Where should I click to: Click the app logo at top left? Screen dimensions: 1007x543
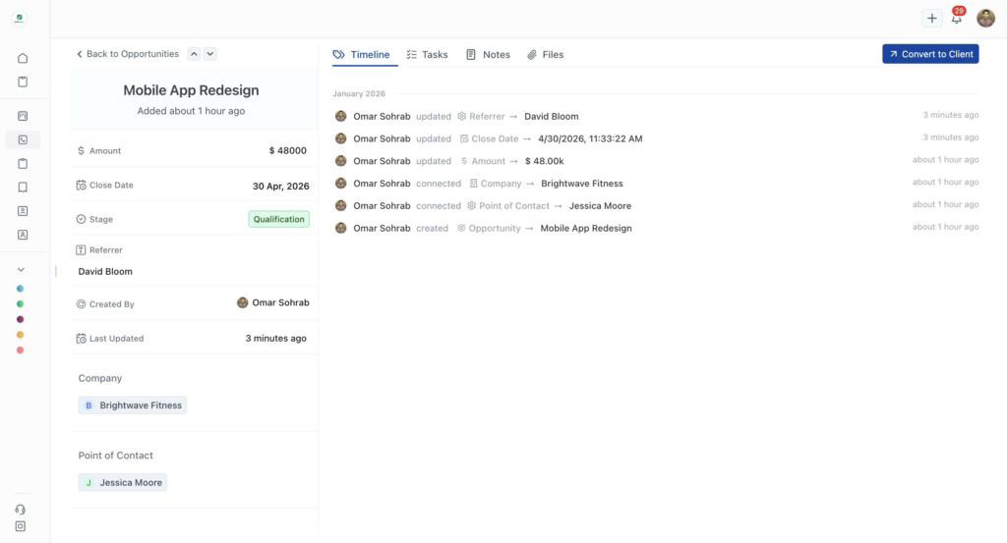coord(20,18)
